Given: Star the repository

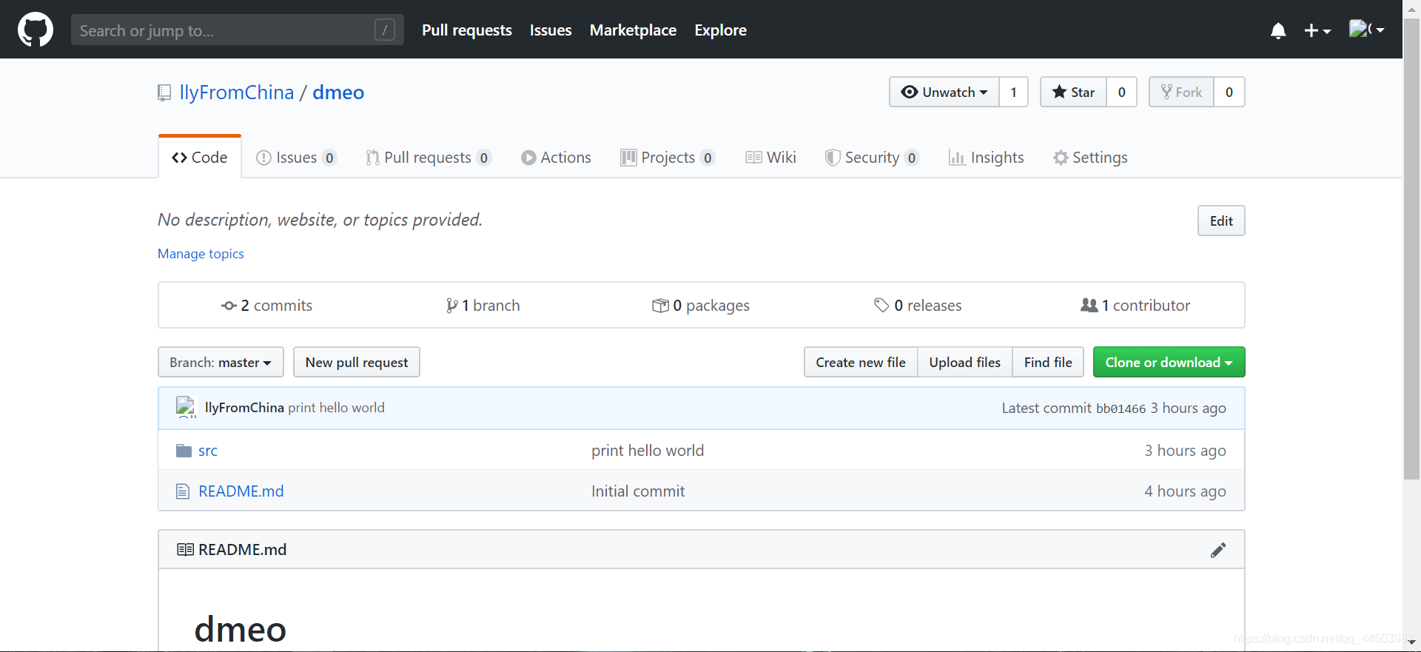Looking at the screenshot, I should tap(1073, 92).
